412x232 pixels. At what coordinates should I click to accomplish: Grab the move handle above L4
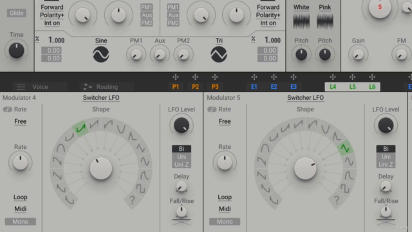coord(333,77)
